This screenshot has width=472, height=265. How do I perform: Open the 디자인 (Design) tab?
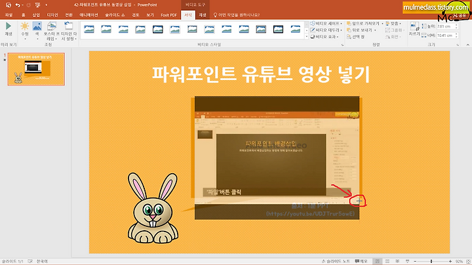(52, 14)
